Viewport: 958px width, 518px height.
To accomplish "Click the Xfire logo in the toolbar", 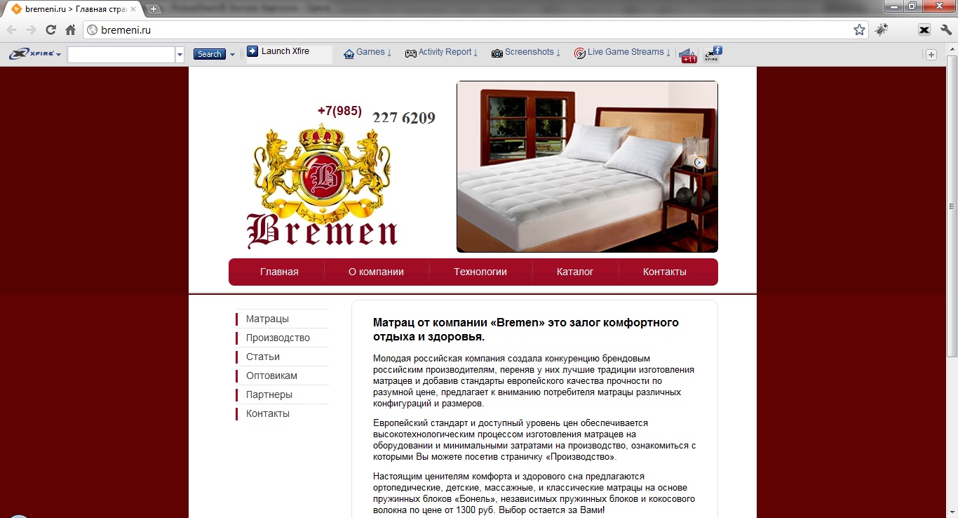I will click(34, 53).
